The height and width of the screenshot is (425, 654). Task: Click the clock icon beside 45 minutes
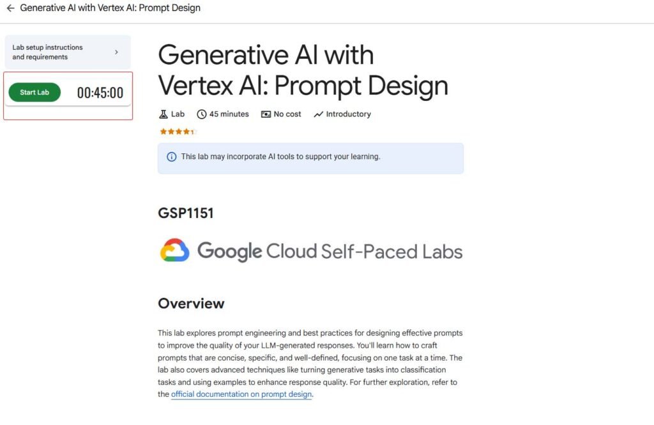click(201, 114)
